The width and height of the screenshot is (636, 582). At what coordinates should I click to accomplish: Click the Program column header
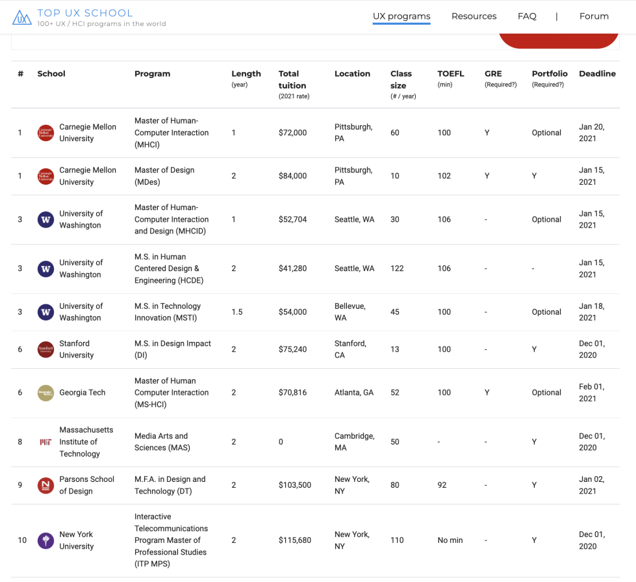pos(153,73)
